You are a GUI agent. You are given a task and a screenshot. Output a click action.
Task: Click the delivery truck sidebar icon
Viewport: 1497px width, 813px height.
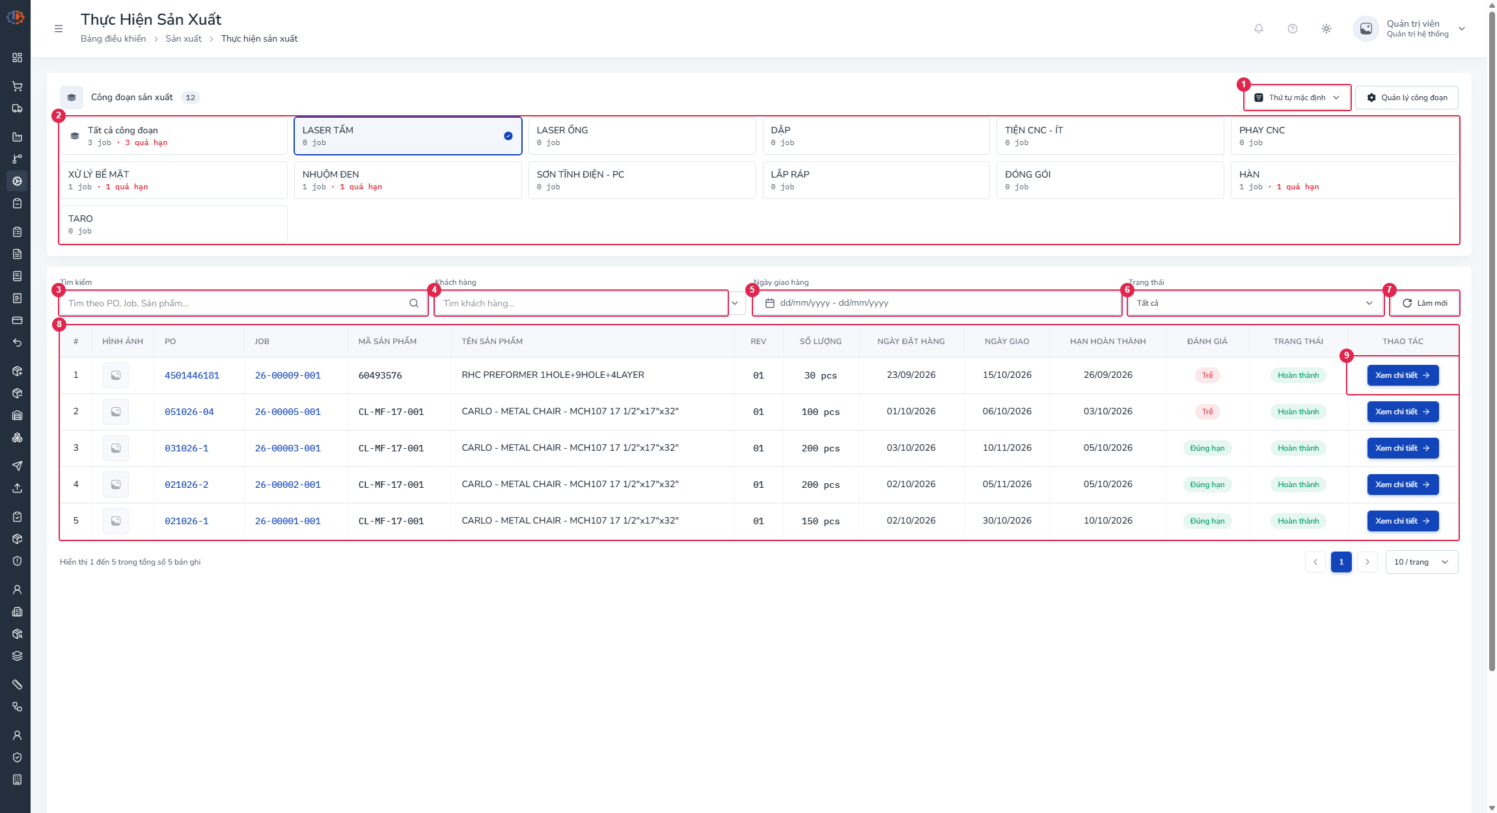pos(17,109)
